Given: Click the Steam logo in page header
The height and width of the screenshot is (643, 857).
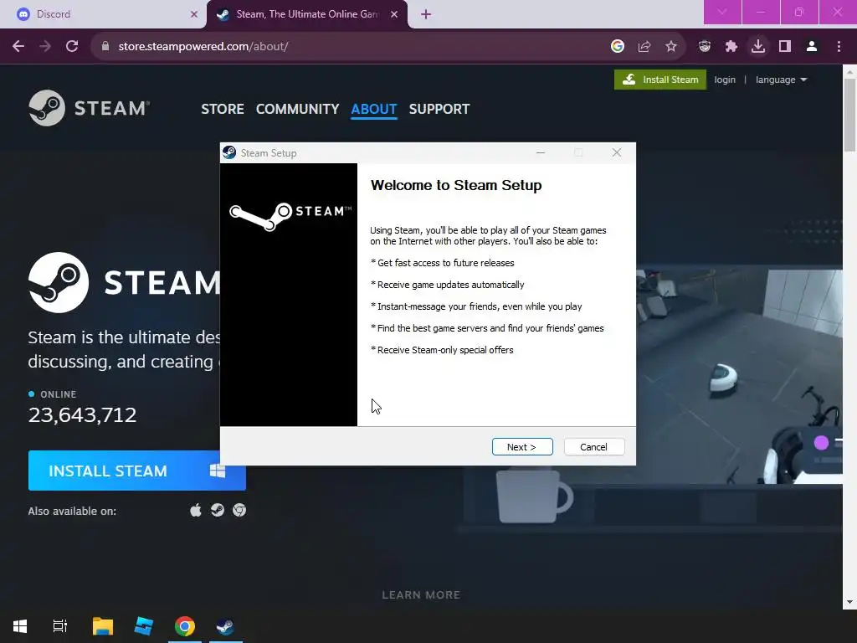Looking at the screenshot, I should tap(89, 108).
